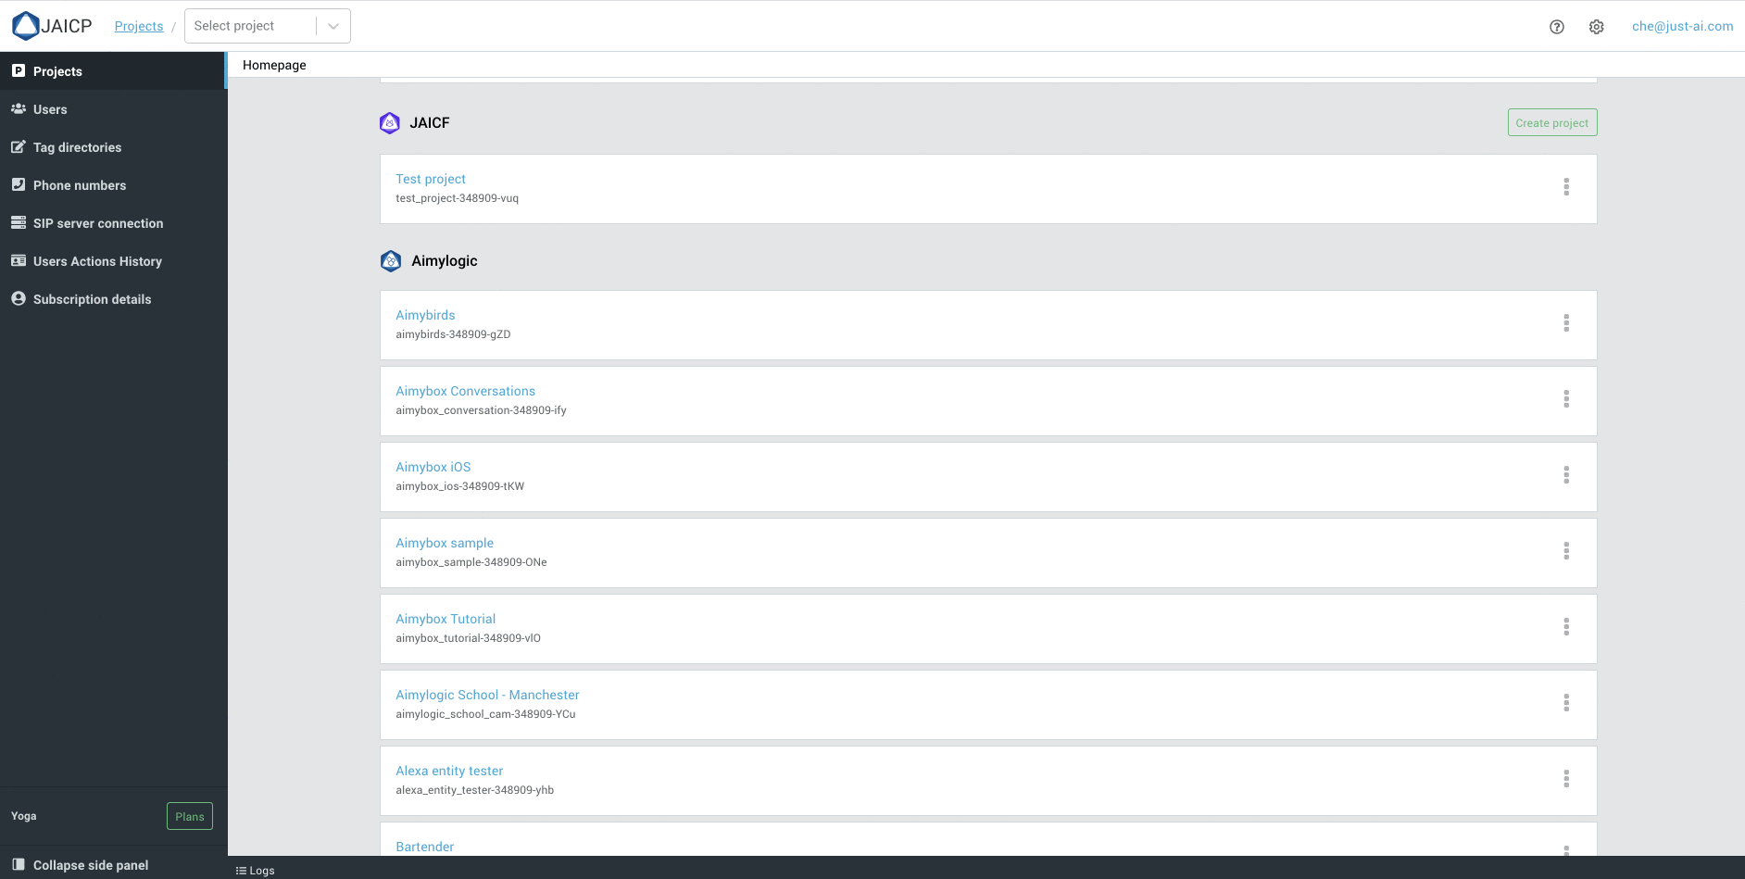Open Tag directories in the sidebar

click(x=113, y=147)
